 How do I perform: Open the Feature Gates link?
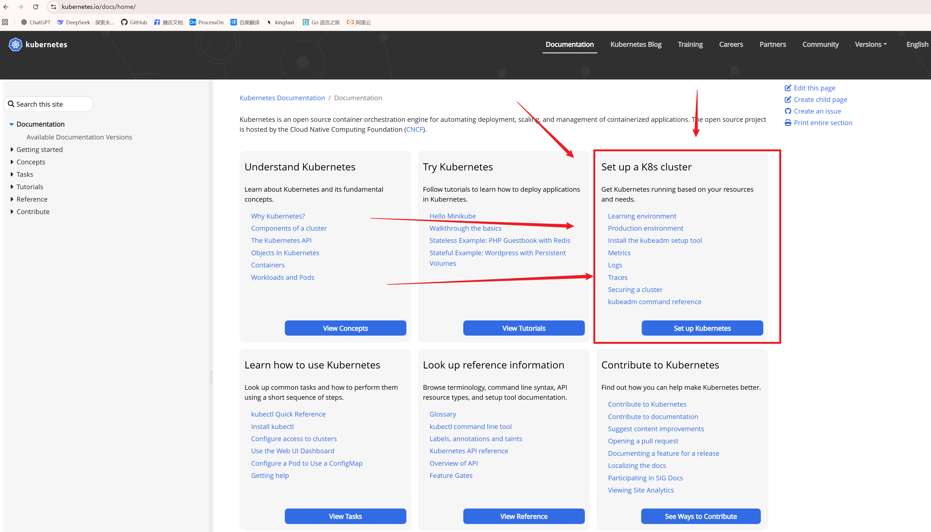451,475
